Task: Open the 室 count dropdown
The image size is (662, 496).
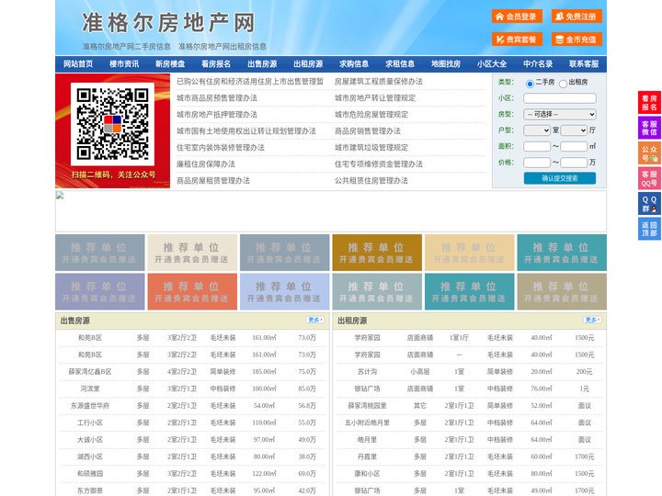Action: pyautogui.click(x=537, y=130)
